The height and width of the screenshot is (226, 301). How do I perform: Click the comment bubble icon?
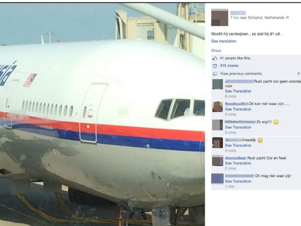tap(215, 74)
